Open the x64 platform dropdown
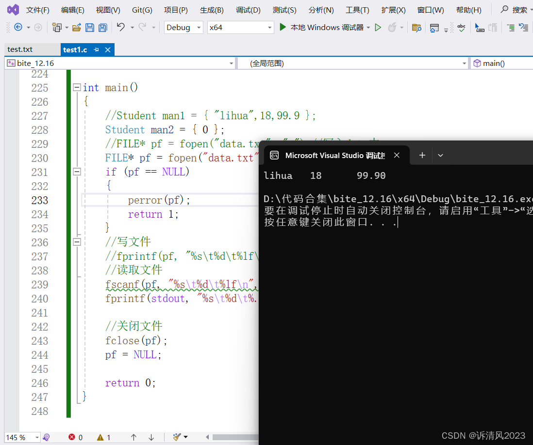The width and height of the screenshot is (533, 445). pos(240,28)
